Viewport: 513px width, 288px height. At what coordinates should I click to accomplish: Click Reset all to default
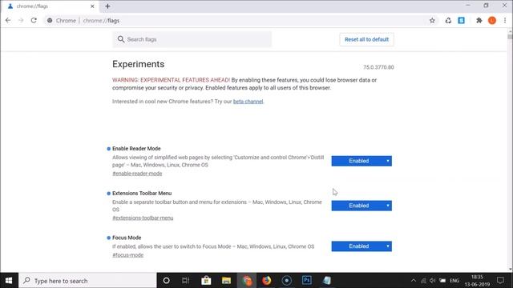pos(366,39)
